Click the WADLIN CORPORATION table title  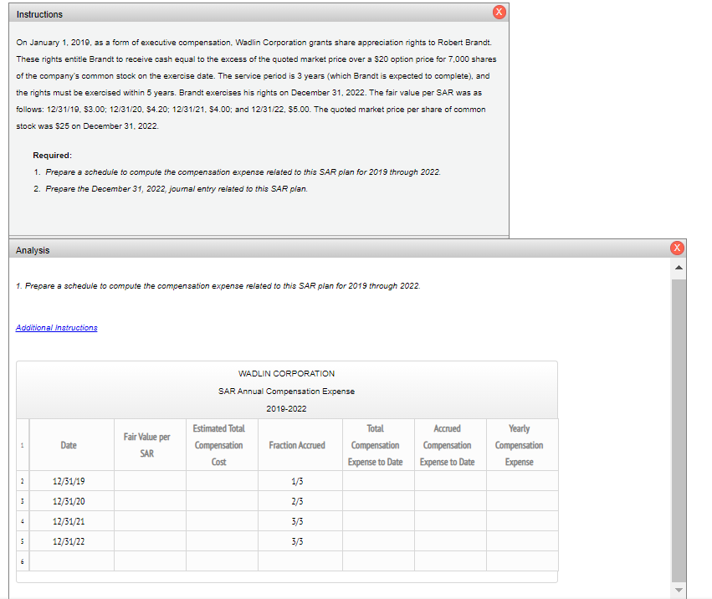click(286, 373)
